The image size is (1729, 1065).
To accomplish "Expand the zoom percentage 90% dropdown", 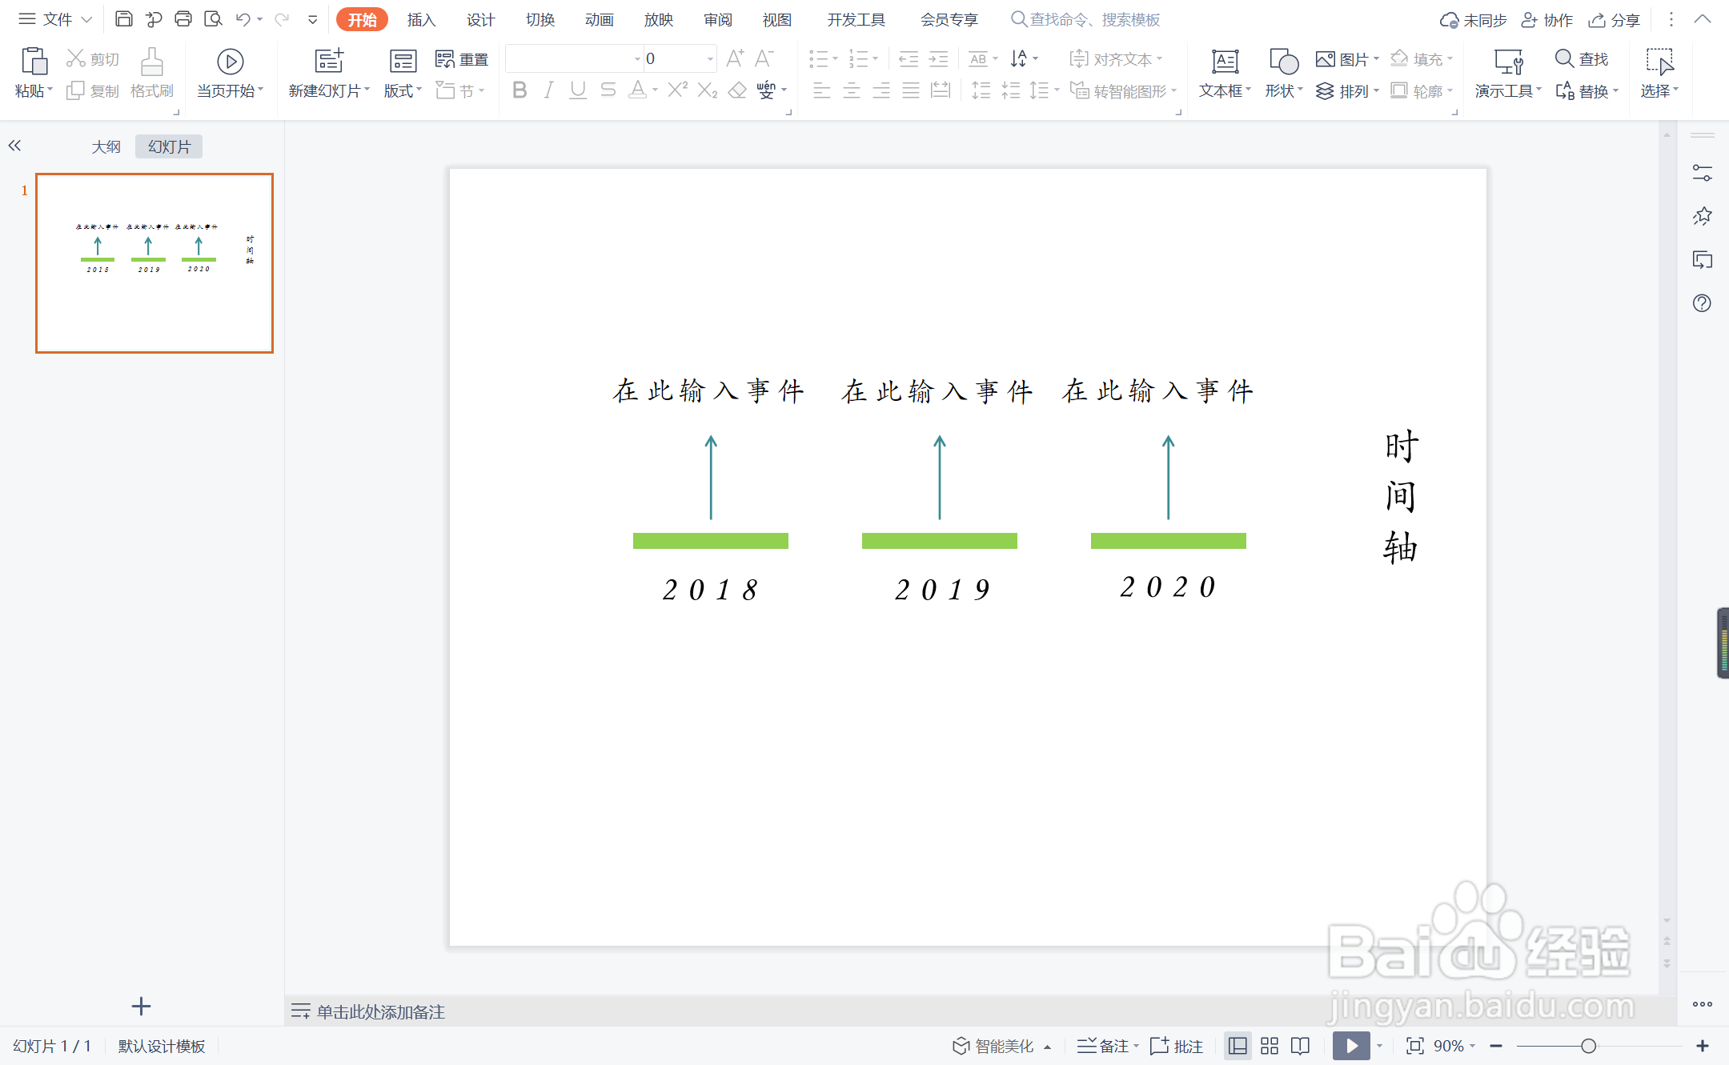I will [1473, 1046].
